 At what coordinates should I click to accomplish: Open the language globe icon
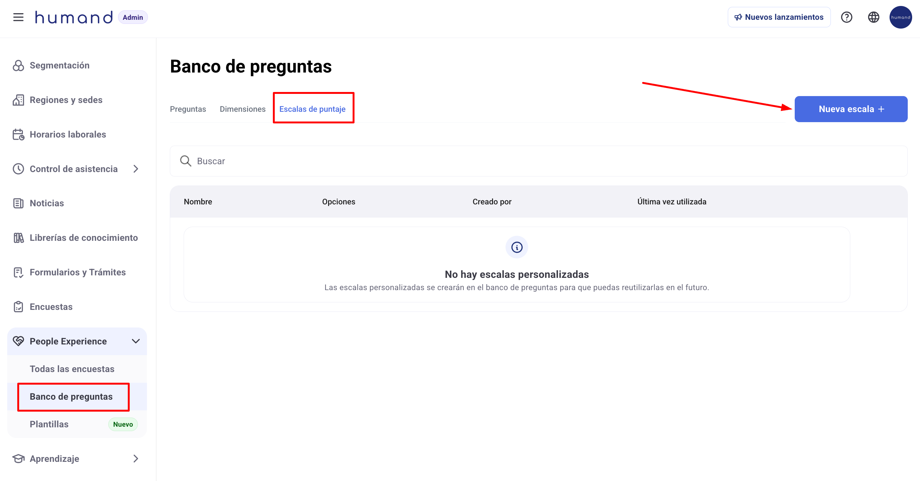point(874,17)
